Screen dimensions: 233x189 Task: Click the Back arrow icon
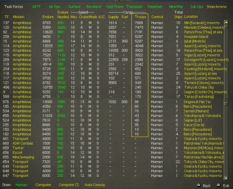point(199,185)
